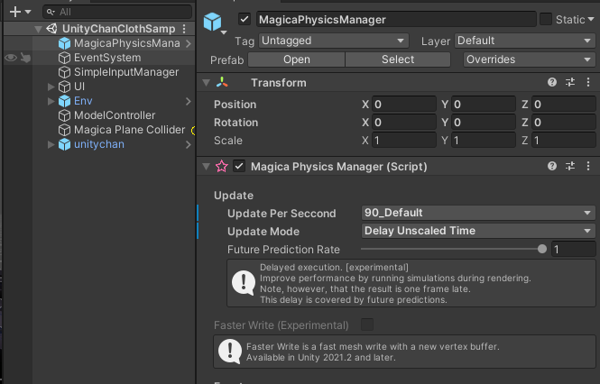Open the Tag dropdown set to Untagged

[x=334, y=41]
